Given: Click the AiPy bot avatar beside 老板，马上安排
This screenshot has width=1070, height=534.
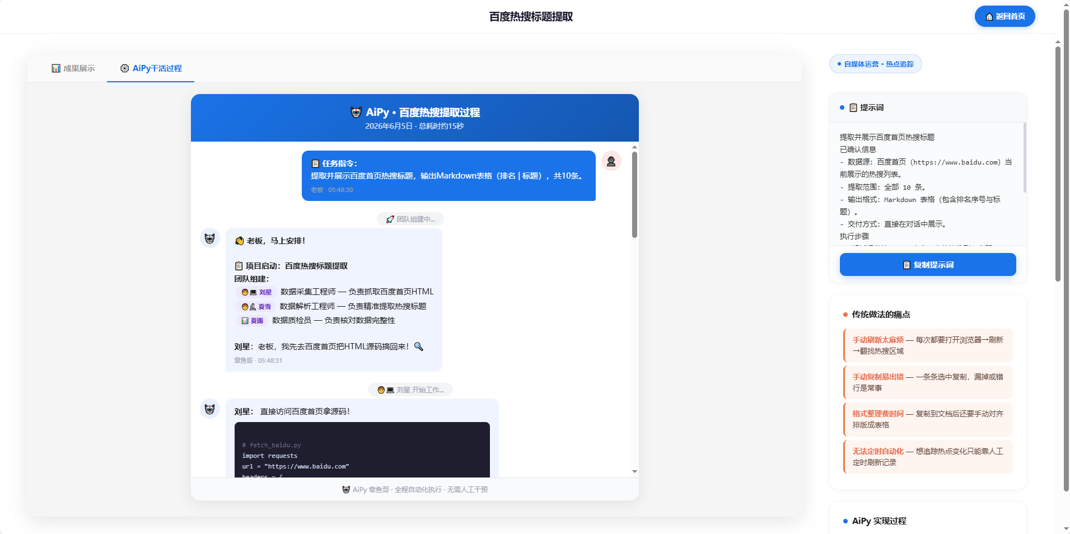Looking at the screenshot, I should click(x=210, y=238).
